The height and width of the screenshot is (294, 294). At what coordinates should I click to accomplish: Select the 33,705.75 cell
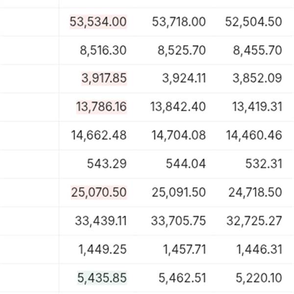(x=179, y=220)
